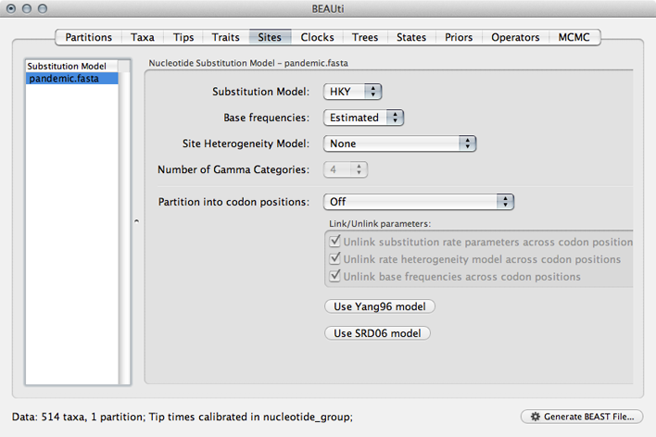
Task: Toggle unlink base frequencies checkbox
Action: pyautogui.click(x=335, y=277)
